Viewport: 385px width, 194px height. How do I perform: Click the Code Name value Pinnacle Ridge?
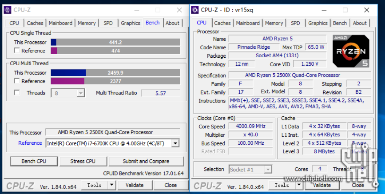pos(254,47)
